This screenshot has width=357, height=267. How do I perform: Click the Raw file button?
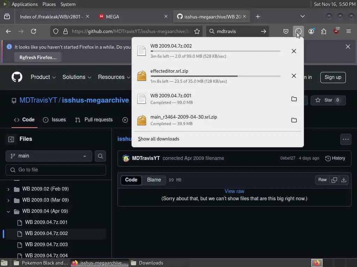tap(322, 180)
